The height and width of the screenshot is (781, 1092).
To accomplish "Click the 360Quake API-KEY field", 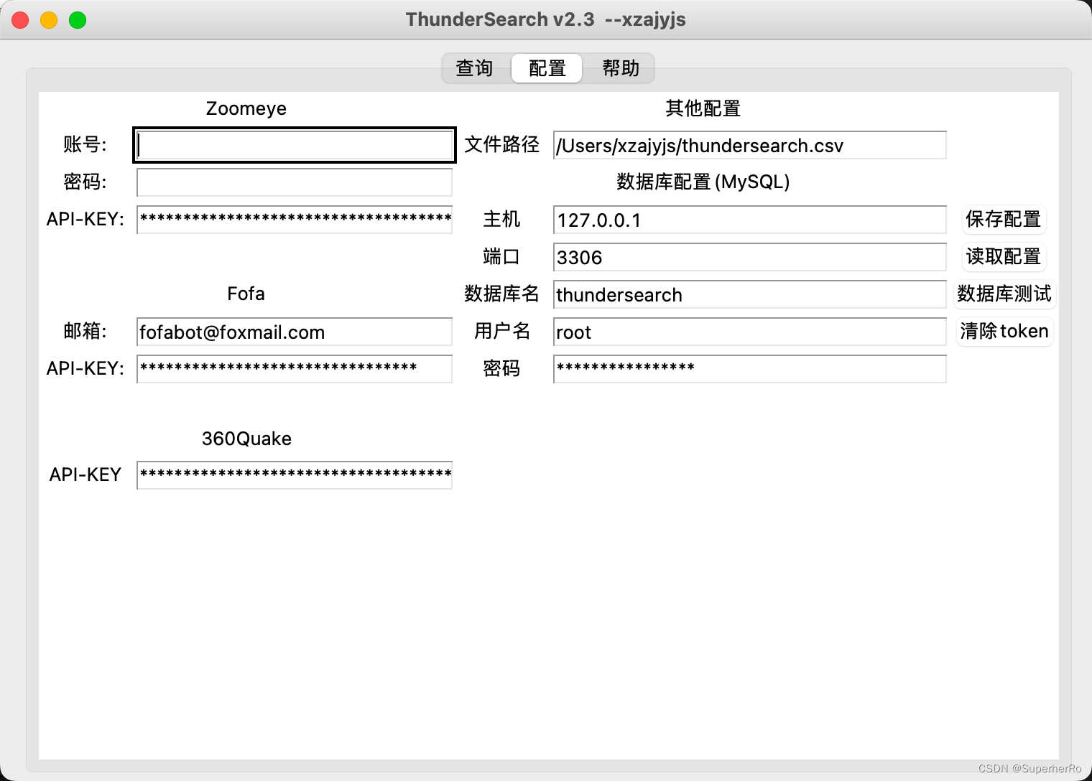I will tap(295, 475).
